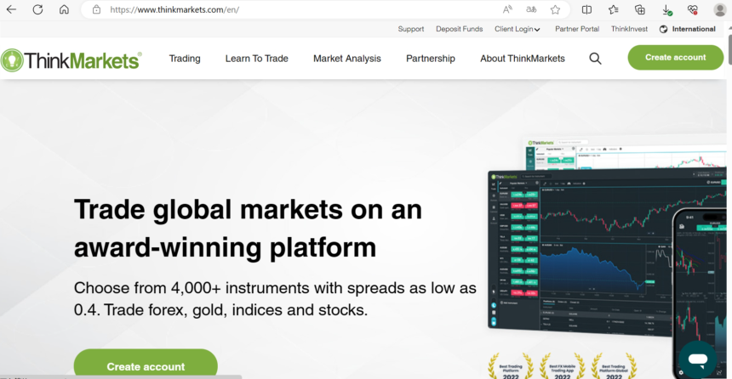
Task: Click the browser refresh icon
Action: [x=37, y=10]
